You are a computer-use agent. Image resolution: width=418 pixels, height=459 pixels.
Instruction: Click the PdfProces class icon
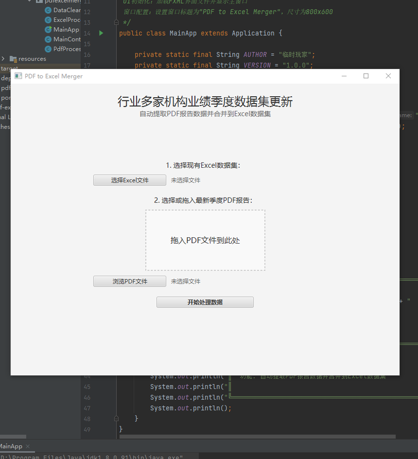click(x=48, y=49)
